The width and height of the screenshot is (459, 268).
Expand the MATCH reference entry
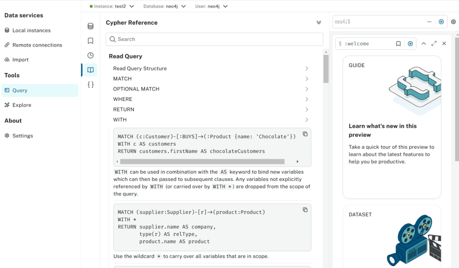[x=211, y=79]
